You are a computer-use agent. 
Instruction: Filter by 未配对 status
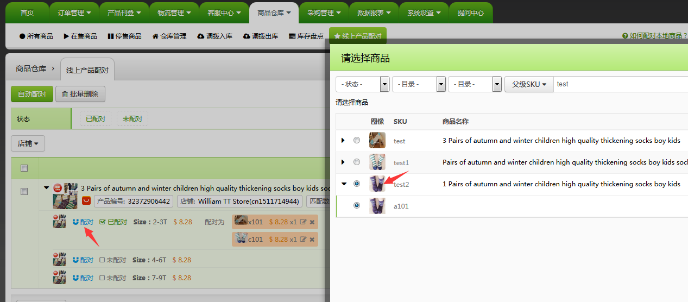tap(132, 118)
